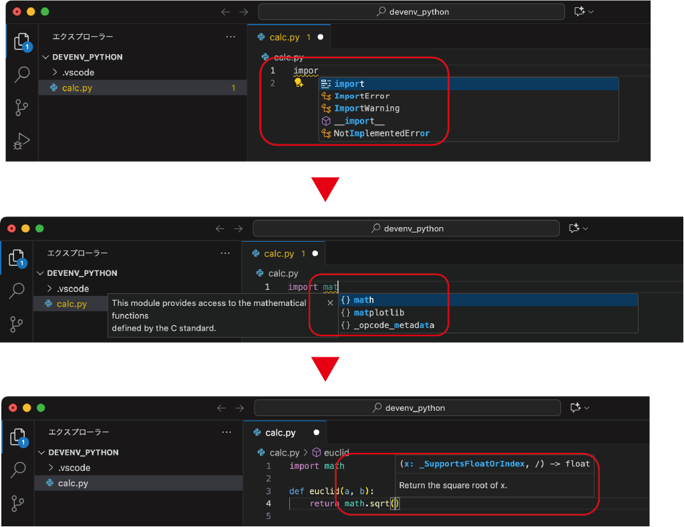Switch to calc.py tab in the math.sqrt window
Screen dimensions: 684x527
pos(280,432)
